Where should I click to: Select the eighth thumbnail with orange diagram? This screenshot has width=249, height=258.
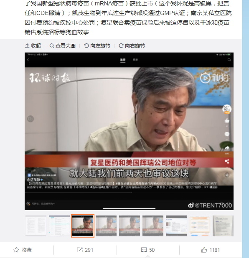[x=200, y=226]
